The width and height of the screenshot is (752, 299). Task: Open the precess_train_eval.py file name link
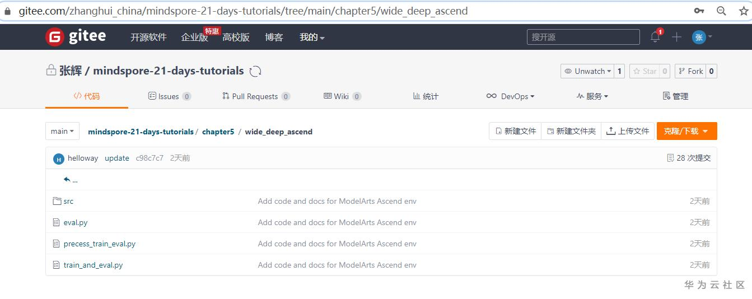100,244
